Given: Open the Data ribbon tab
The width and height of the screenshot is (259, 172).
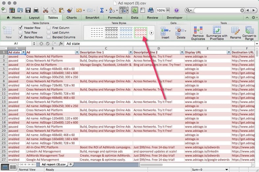Looking at the screenshot, I should (135, 17).
